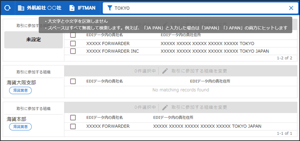300x141 pixels.
Task: Check XXXXX FORWARDER row in 海貨本部 section
Action: [x=73, y=126]
